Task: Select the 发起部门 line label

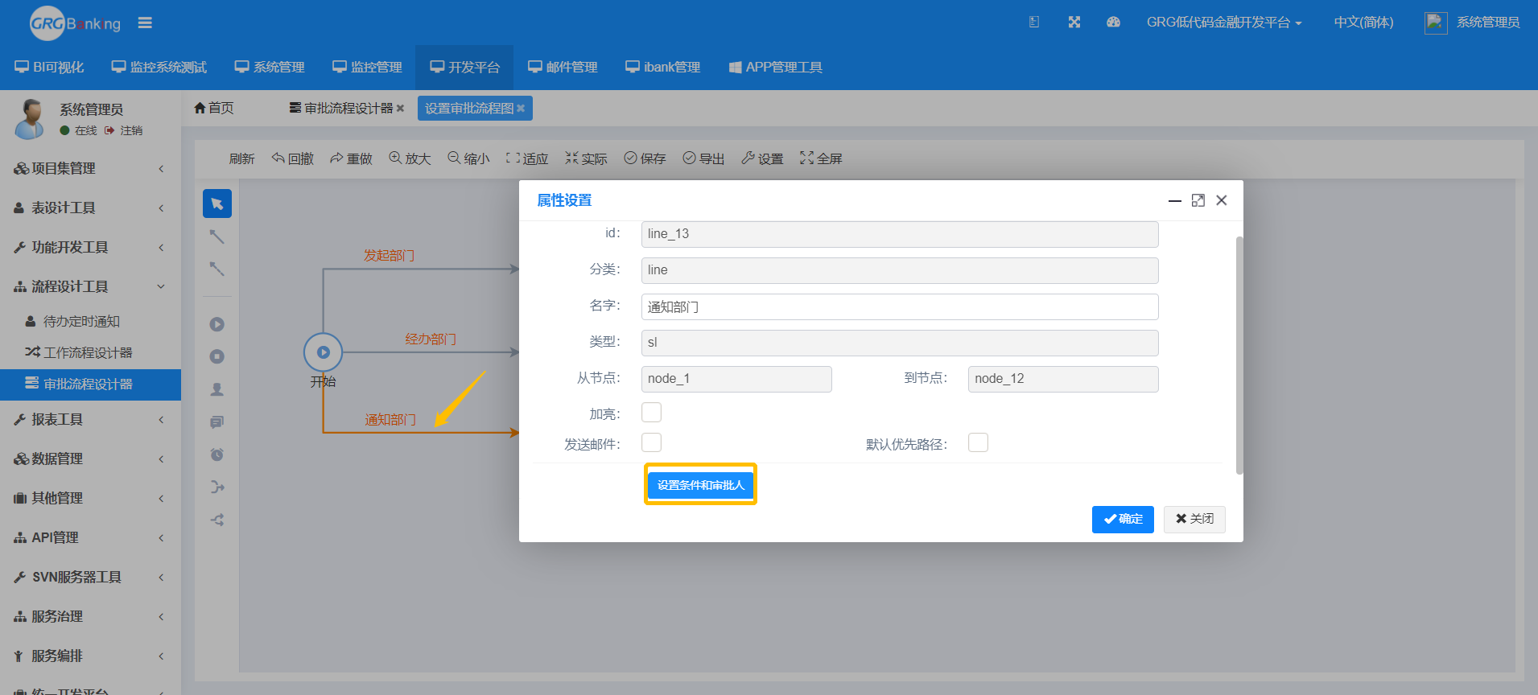Action: pos(389,255)
